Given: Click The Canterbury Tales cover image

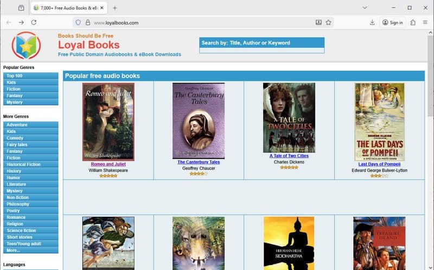Looking at the screenshot, I should pyautogui.click(x=199, y=121).
